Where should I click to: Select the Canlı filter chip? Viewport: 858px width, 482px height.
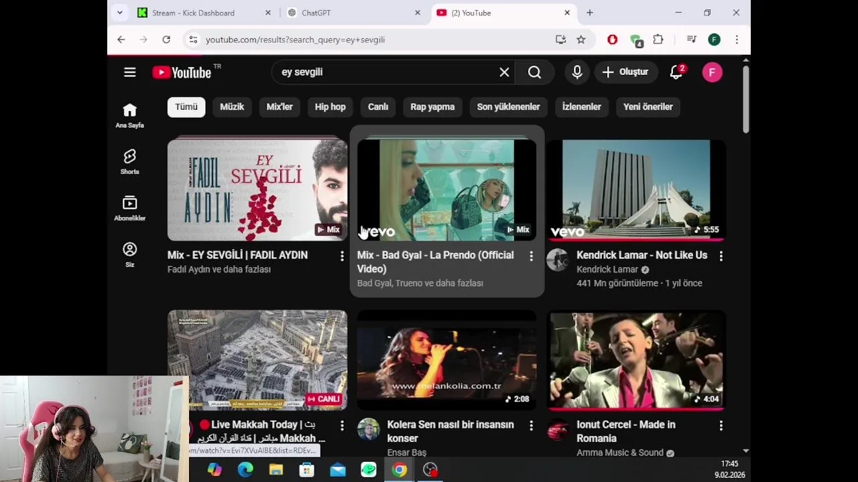point(378,106)
